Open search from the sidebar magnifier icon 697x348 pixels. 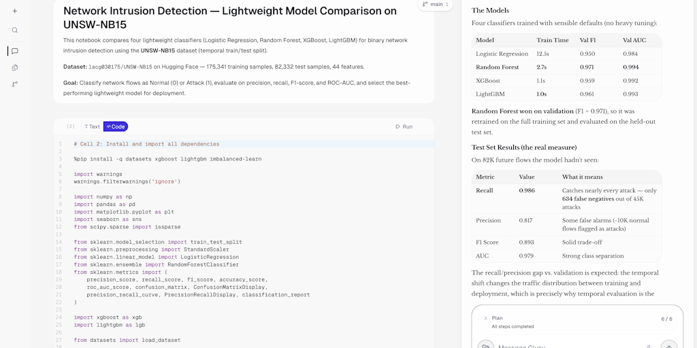point(15,30)
